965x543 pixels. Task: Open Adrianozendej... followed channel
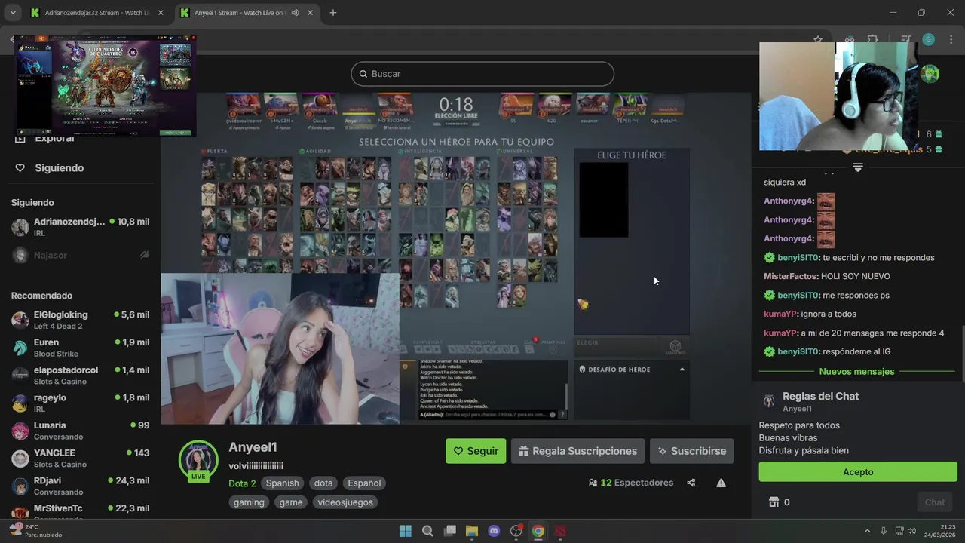pyautogui.click(x=80, y=227)
